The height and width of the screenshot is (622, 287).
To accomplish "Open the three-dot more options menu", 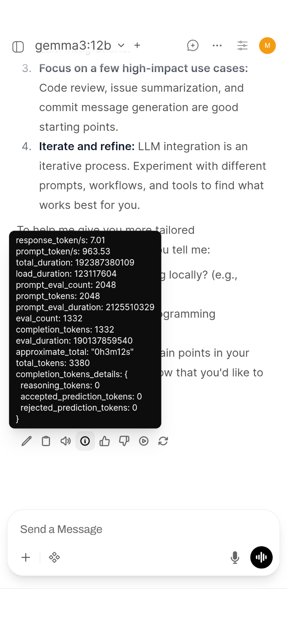I will [x=217, y=46].
